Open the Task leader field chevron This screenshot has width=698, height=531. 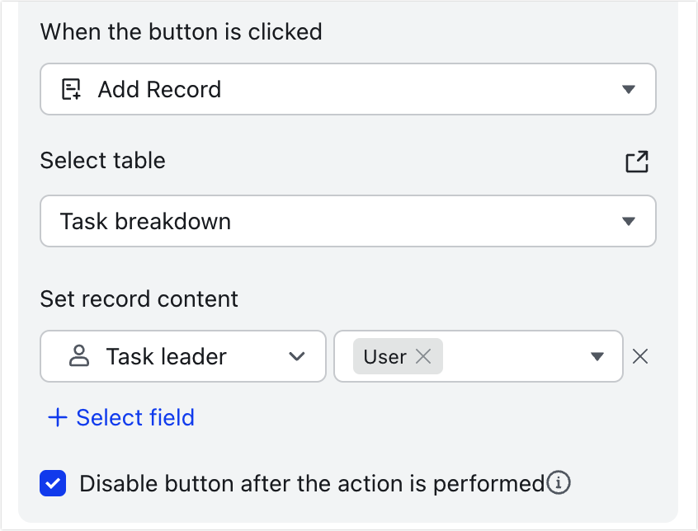click(297, 356)
